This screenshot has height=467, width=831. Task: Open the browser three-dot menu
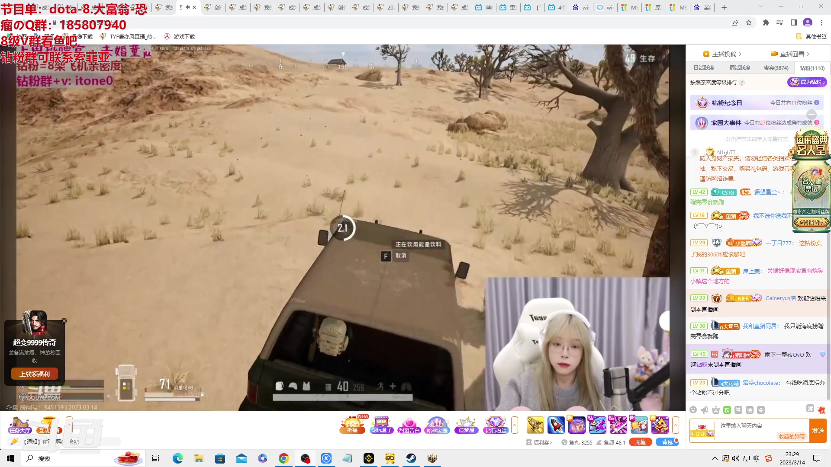pyautogui.click(x=822, y=22)
